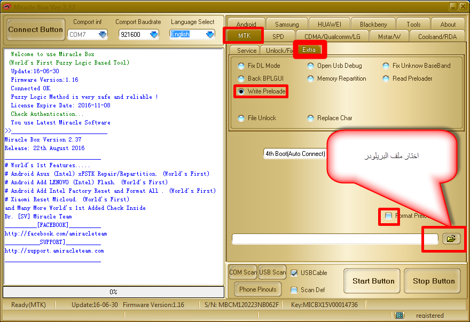Image resolution: width=470 pixels, height=322 pixels.
Task: Enable the Scan Def checkbox
Action: pyautogui.click(x=294, y=290)
